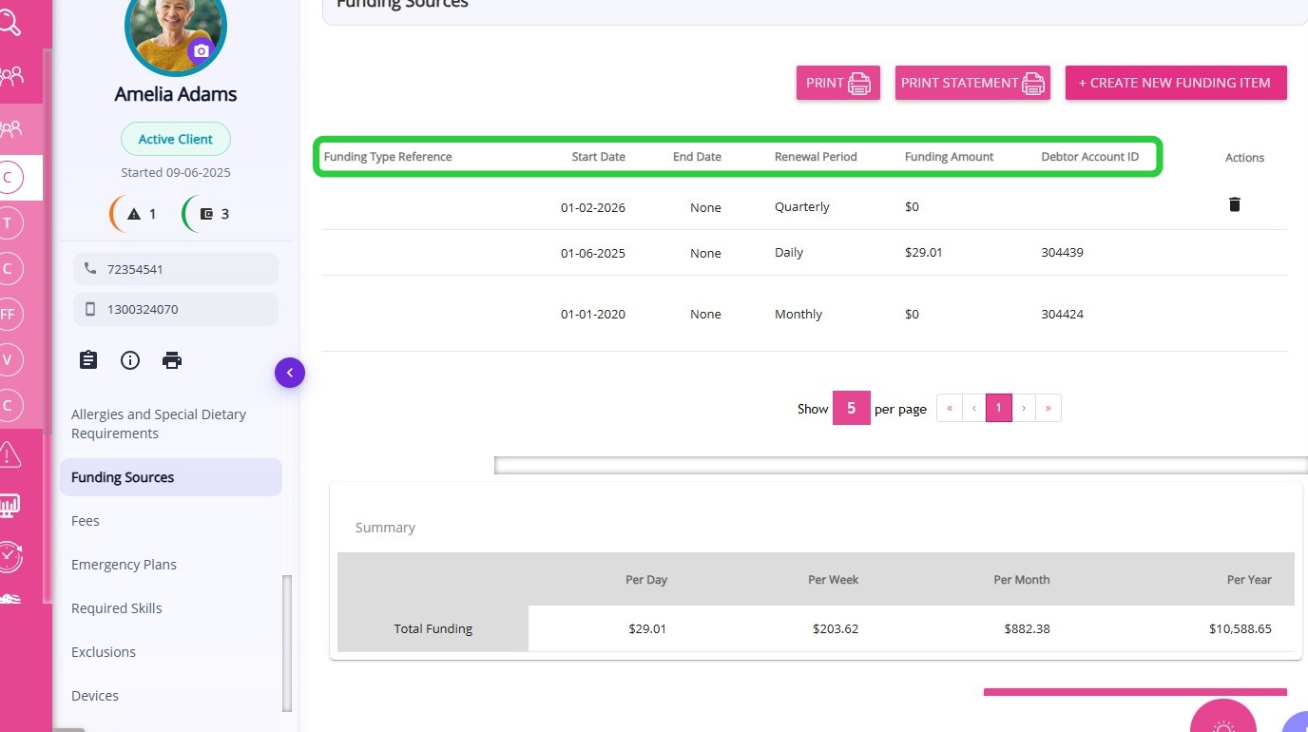Open Required Skills section
Viewport: 1308px width, 732px height.
(116, 608)
